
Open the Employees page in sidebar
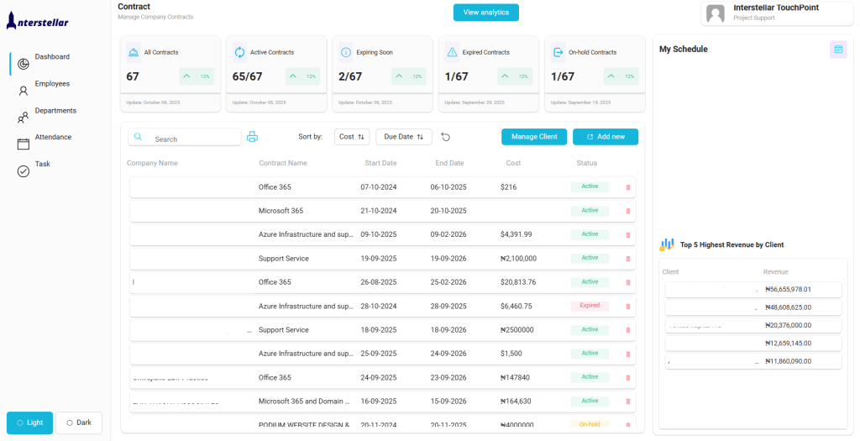[51, 84]
